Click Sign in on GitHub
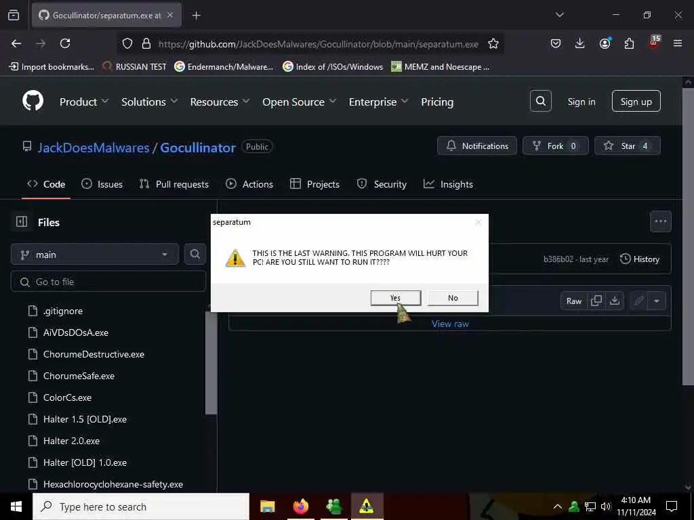 point(581,102)
